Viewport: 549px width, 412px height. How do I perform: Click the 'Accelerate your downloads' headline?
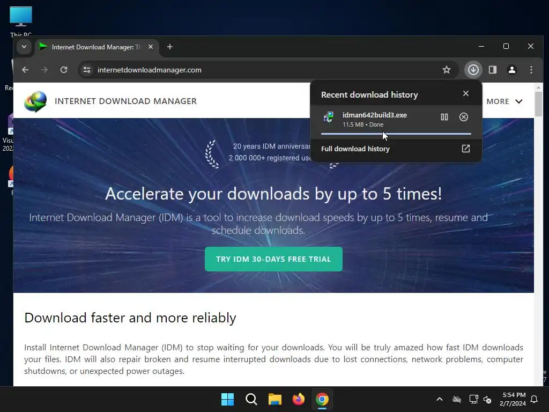(273, 194)
